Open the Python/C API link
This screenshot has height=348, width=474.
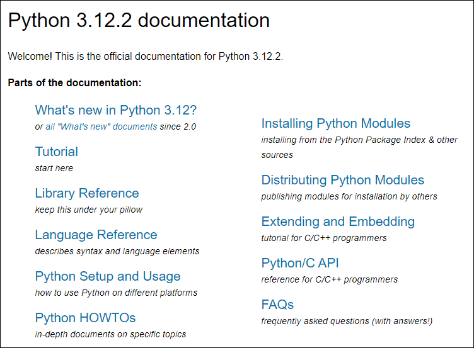[300, 263]
